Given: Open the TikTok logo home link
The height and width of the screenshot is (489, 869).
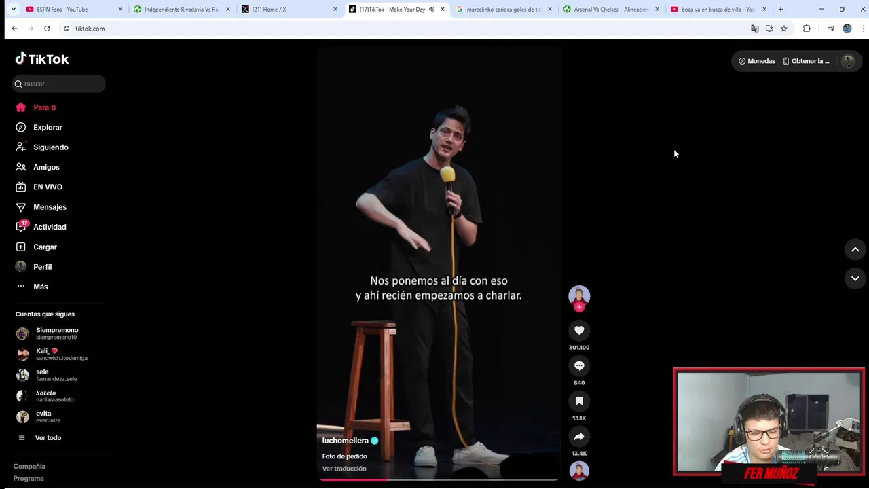Looking at the screenshot, I should pos(42,59).
